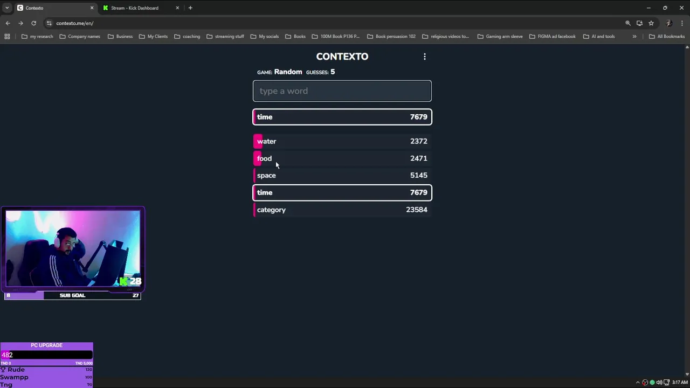Screen dimensions: 690x388
Task: Open 'religious videos to...' bookmark folder
Action: pos(446,37)
